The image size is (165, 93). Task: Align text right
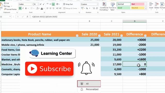coord(53,8)
